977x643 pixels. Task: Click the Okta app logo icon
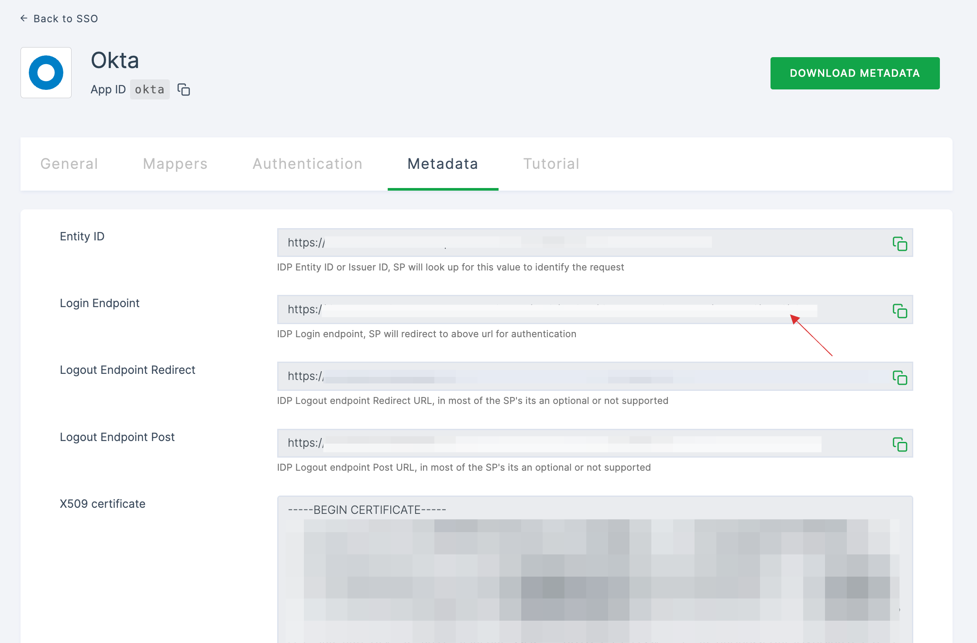pyautogui.click(x=47, y=72)
